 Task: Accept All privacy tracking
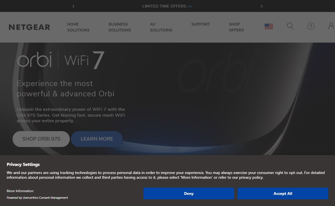click(x=283, y=193)
